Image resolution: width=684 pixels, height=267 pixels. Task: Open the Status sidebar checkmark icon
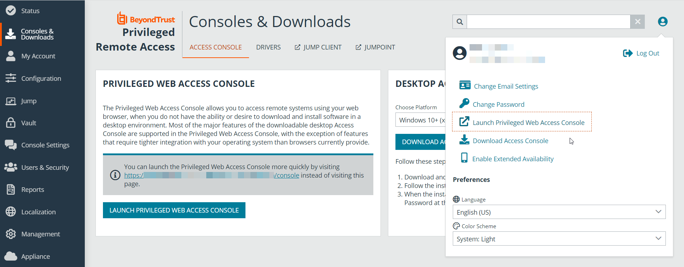coord(11,11)
